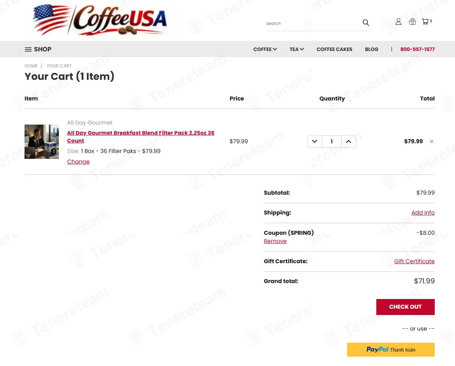Click the Subtotal label
The image size is (455, 366).
coord(277,193)
